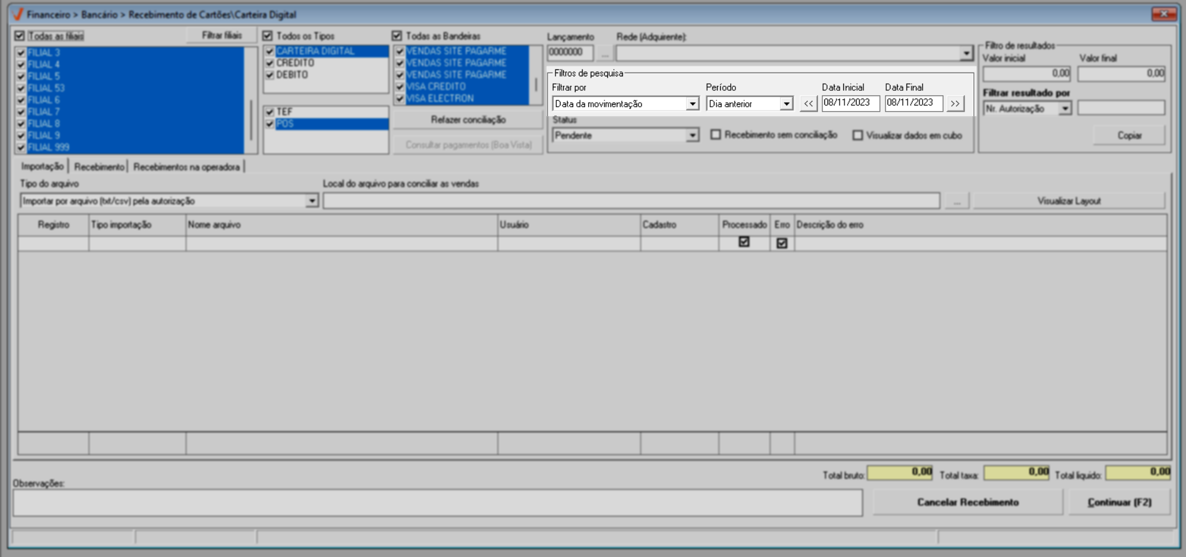1186x557 pixels.
Task: Expand the Tipo do arquivo dropdown
Action: click(x=312, y=201)
